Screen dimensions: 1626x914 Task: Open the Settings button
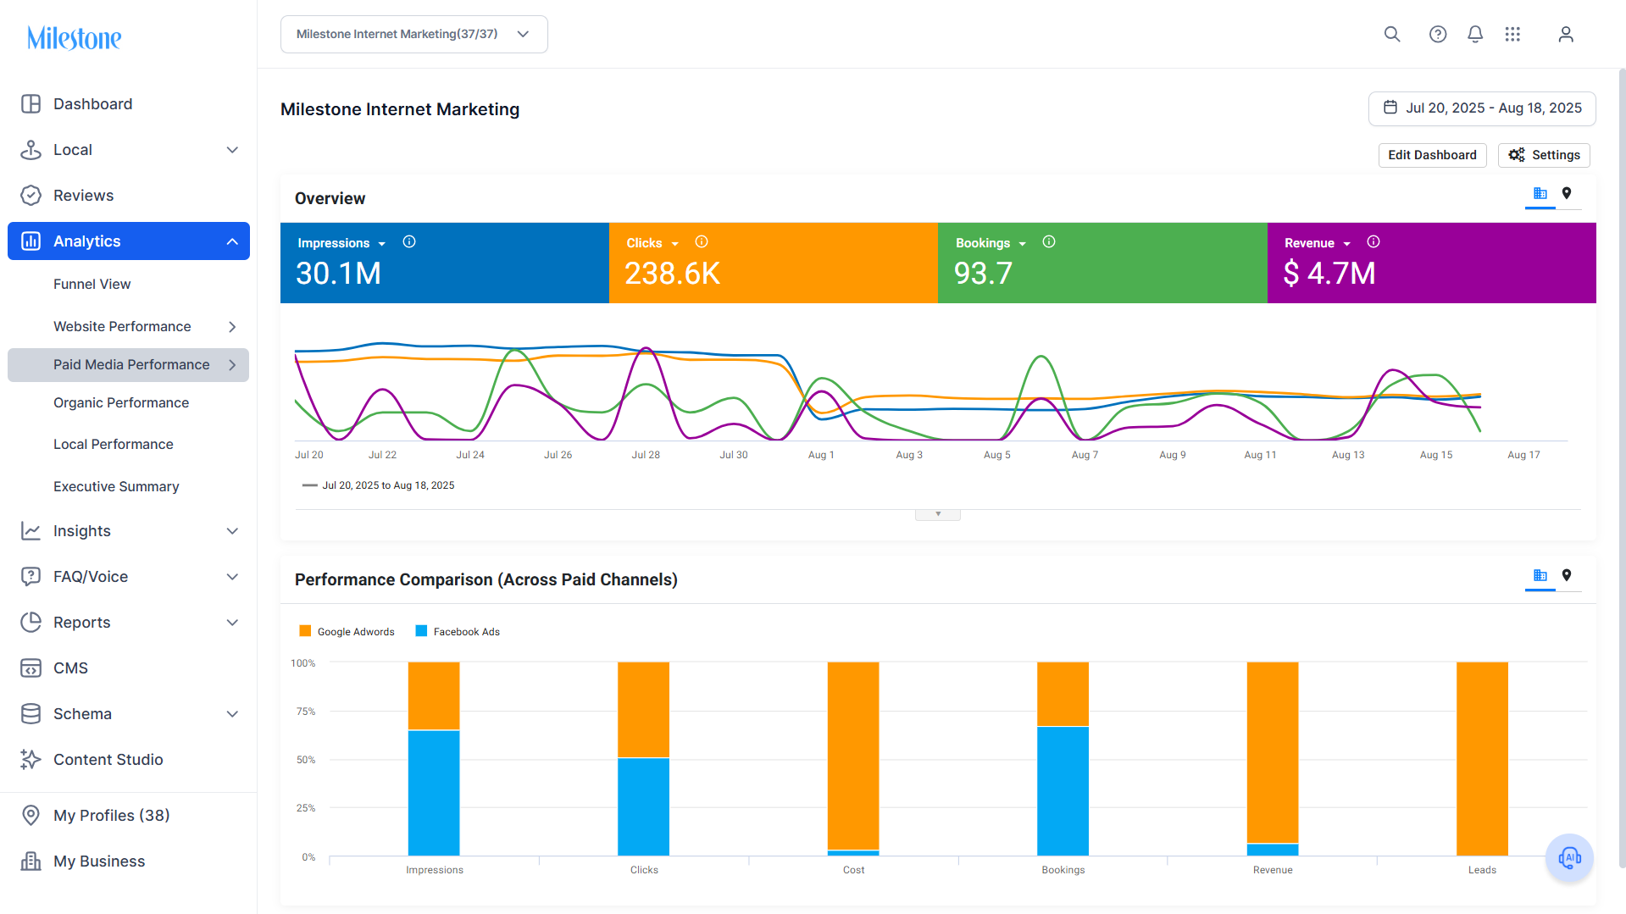(1544, 155)
